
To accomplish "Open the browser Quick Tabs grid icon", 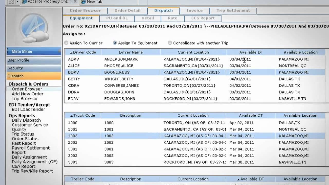I will coord(11,2).
